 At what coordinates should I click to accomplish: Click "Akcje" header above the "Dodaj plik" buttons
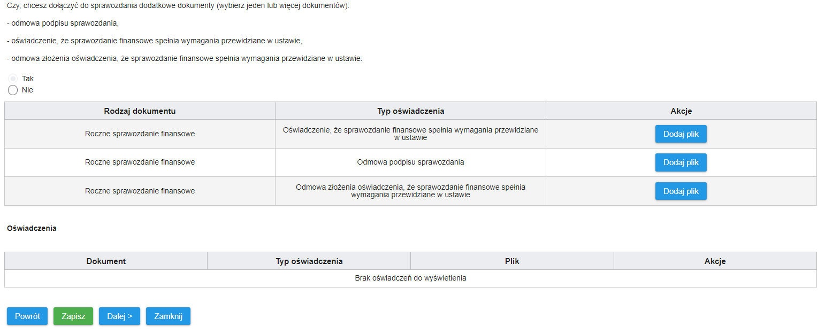click(681, 111)
